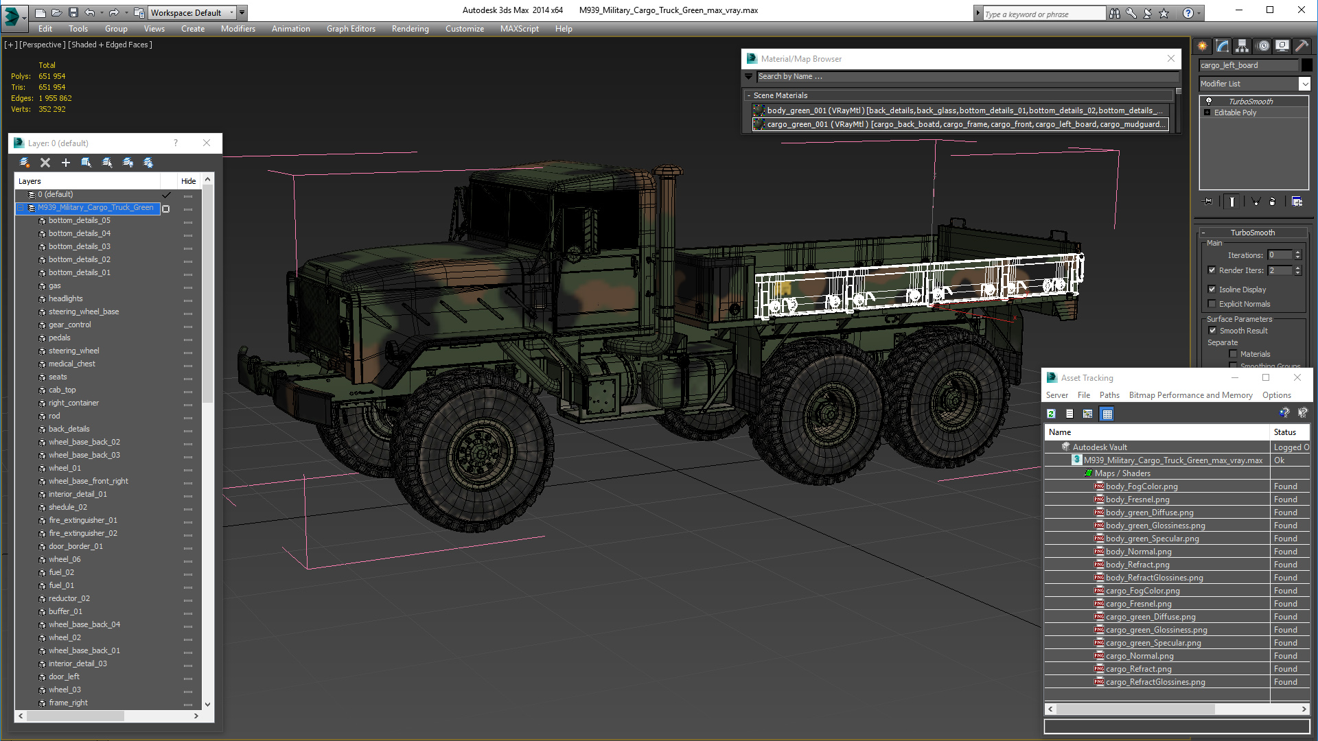Open Material/Map Browser options arrow

tap(749, 77)
